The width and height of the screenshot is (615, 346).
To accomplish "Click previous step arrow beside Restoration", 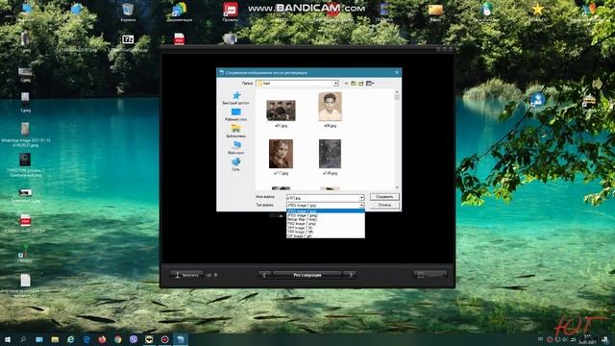I will (x=265, y=275).
